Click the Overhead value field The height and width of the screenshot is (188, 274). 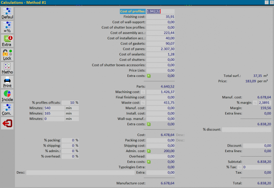coord(160,157)
